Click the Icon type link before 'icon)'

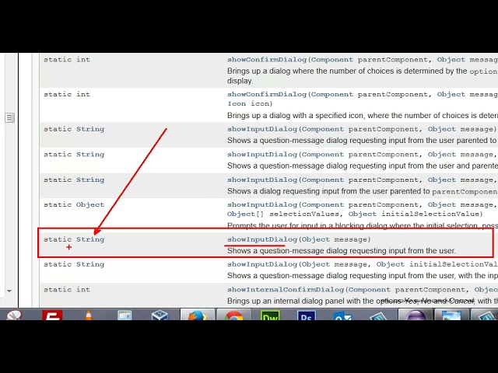237,103
